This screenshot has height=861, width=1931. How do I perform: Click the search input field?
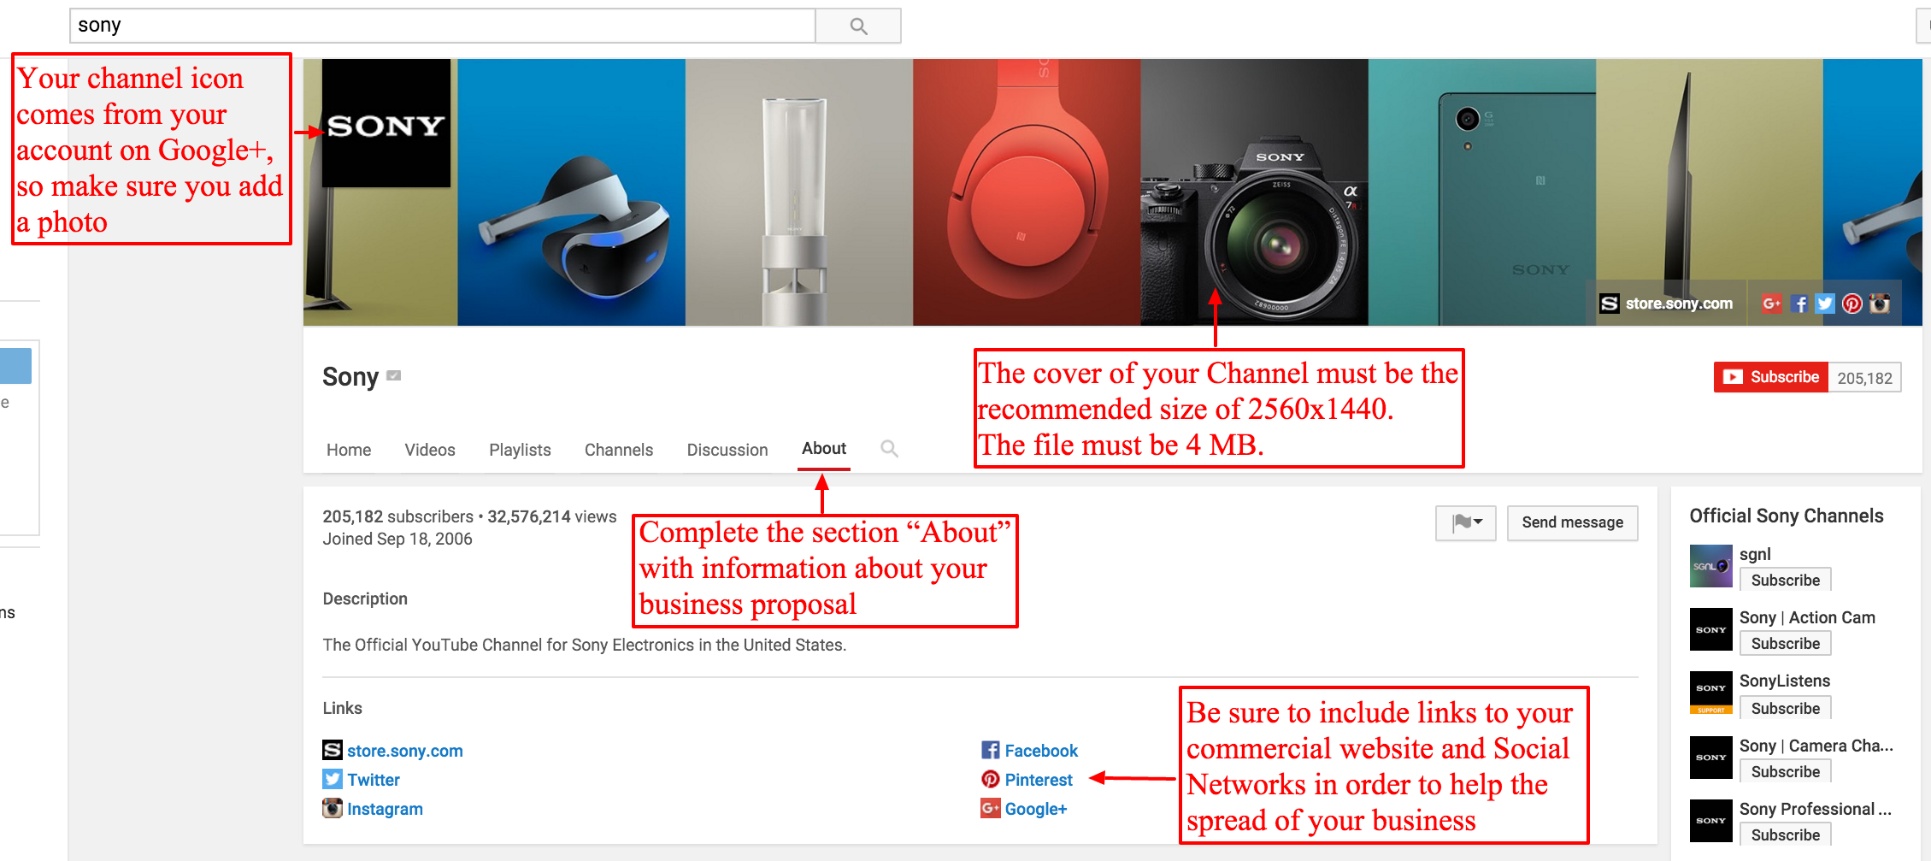click(442, 26)
